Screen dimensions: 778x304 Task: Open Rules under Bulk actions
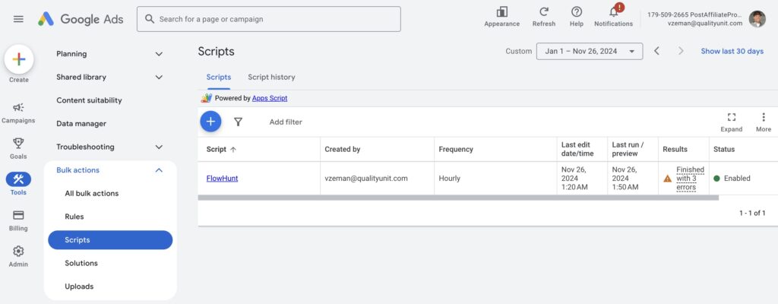tap(74, 217)
